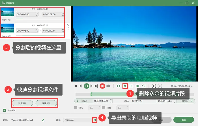198x126 pixels.
Task: Move Segment[2] up in the list
Action: (x=68, y=27)
